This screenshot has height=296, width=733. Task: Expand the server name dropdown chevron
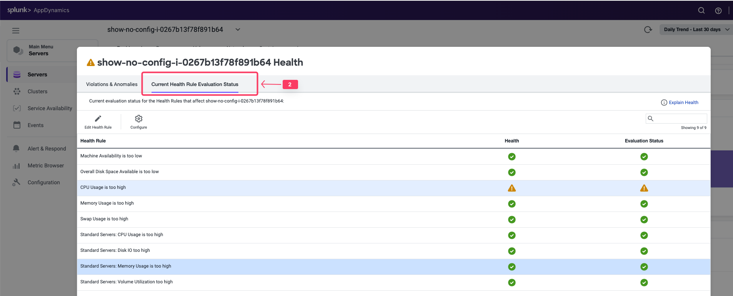(x=238, y=30)
